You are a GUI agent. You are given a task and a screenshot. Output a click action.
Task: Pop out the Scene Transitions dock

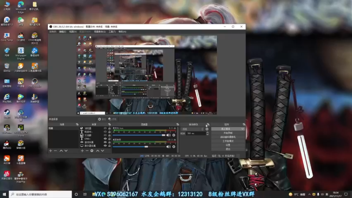tap(208, 125)
